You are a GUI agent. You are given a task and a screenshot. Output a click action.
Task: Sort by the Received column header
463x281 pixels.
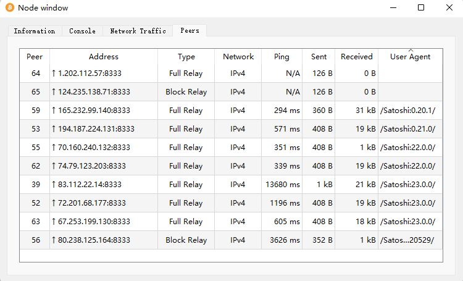(356, 57)
